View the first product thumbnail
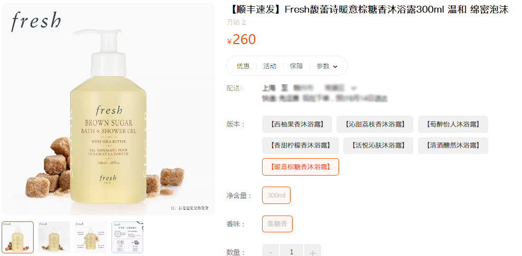The image size is (522, 256). click(17, 237)
